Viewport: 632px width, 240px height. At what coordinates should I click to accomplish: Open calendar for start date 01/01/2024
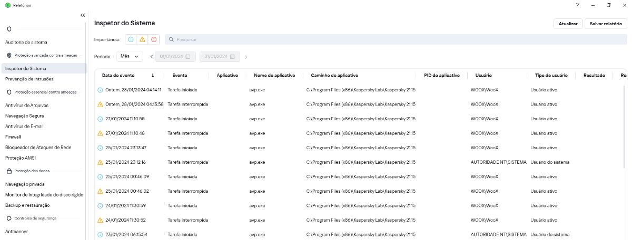coord(187,57)
